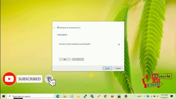Open the 83°F weather widget
The width and height of the screenshot is (176, 99).
(137, 97)
